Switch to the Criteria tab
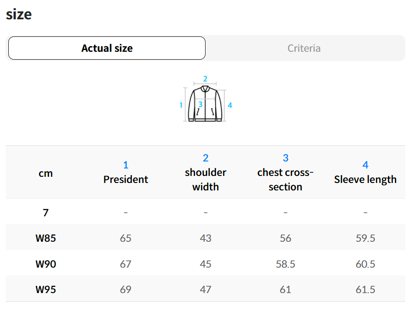415x315 pixels. pyautogui.click(x=304, y=48)
